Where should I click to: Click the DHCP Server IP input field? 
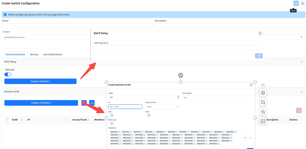point(178,48)
